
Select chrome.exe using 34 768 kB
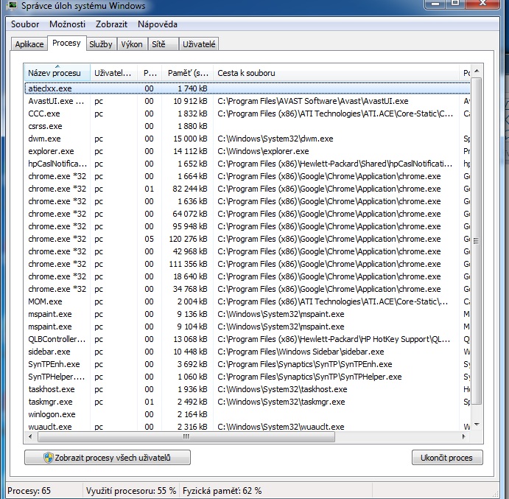[x=248, y=289]
